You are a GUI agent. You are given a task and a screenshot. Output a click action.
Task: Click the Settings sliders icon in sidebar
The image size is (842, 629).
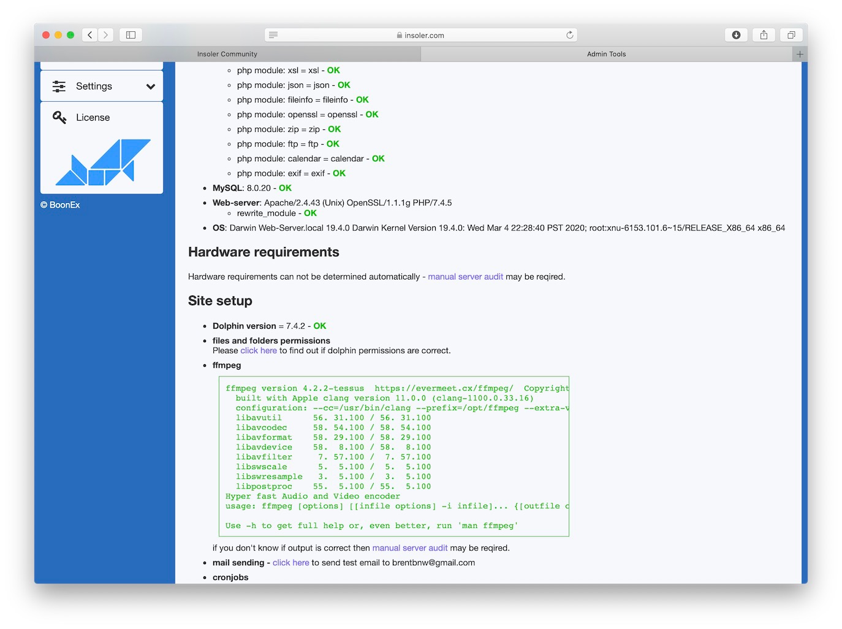(59, 86)
